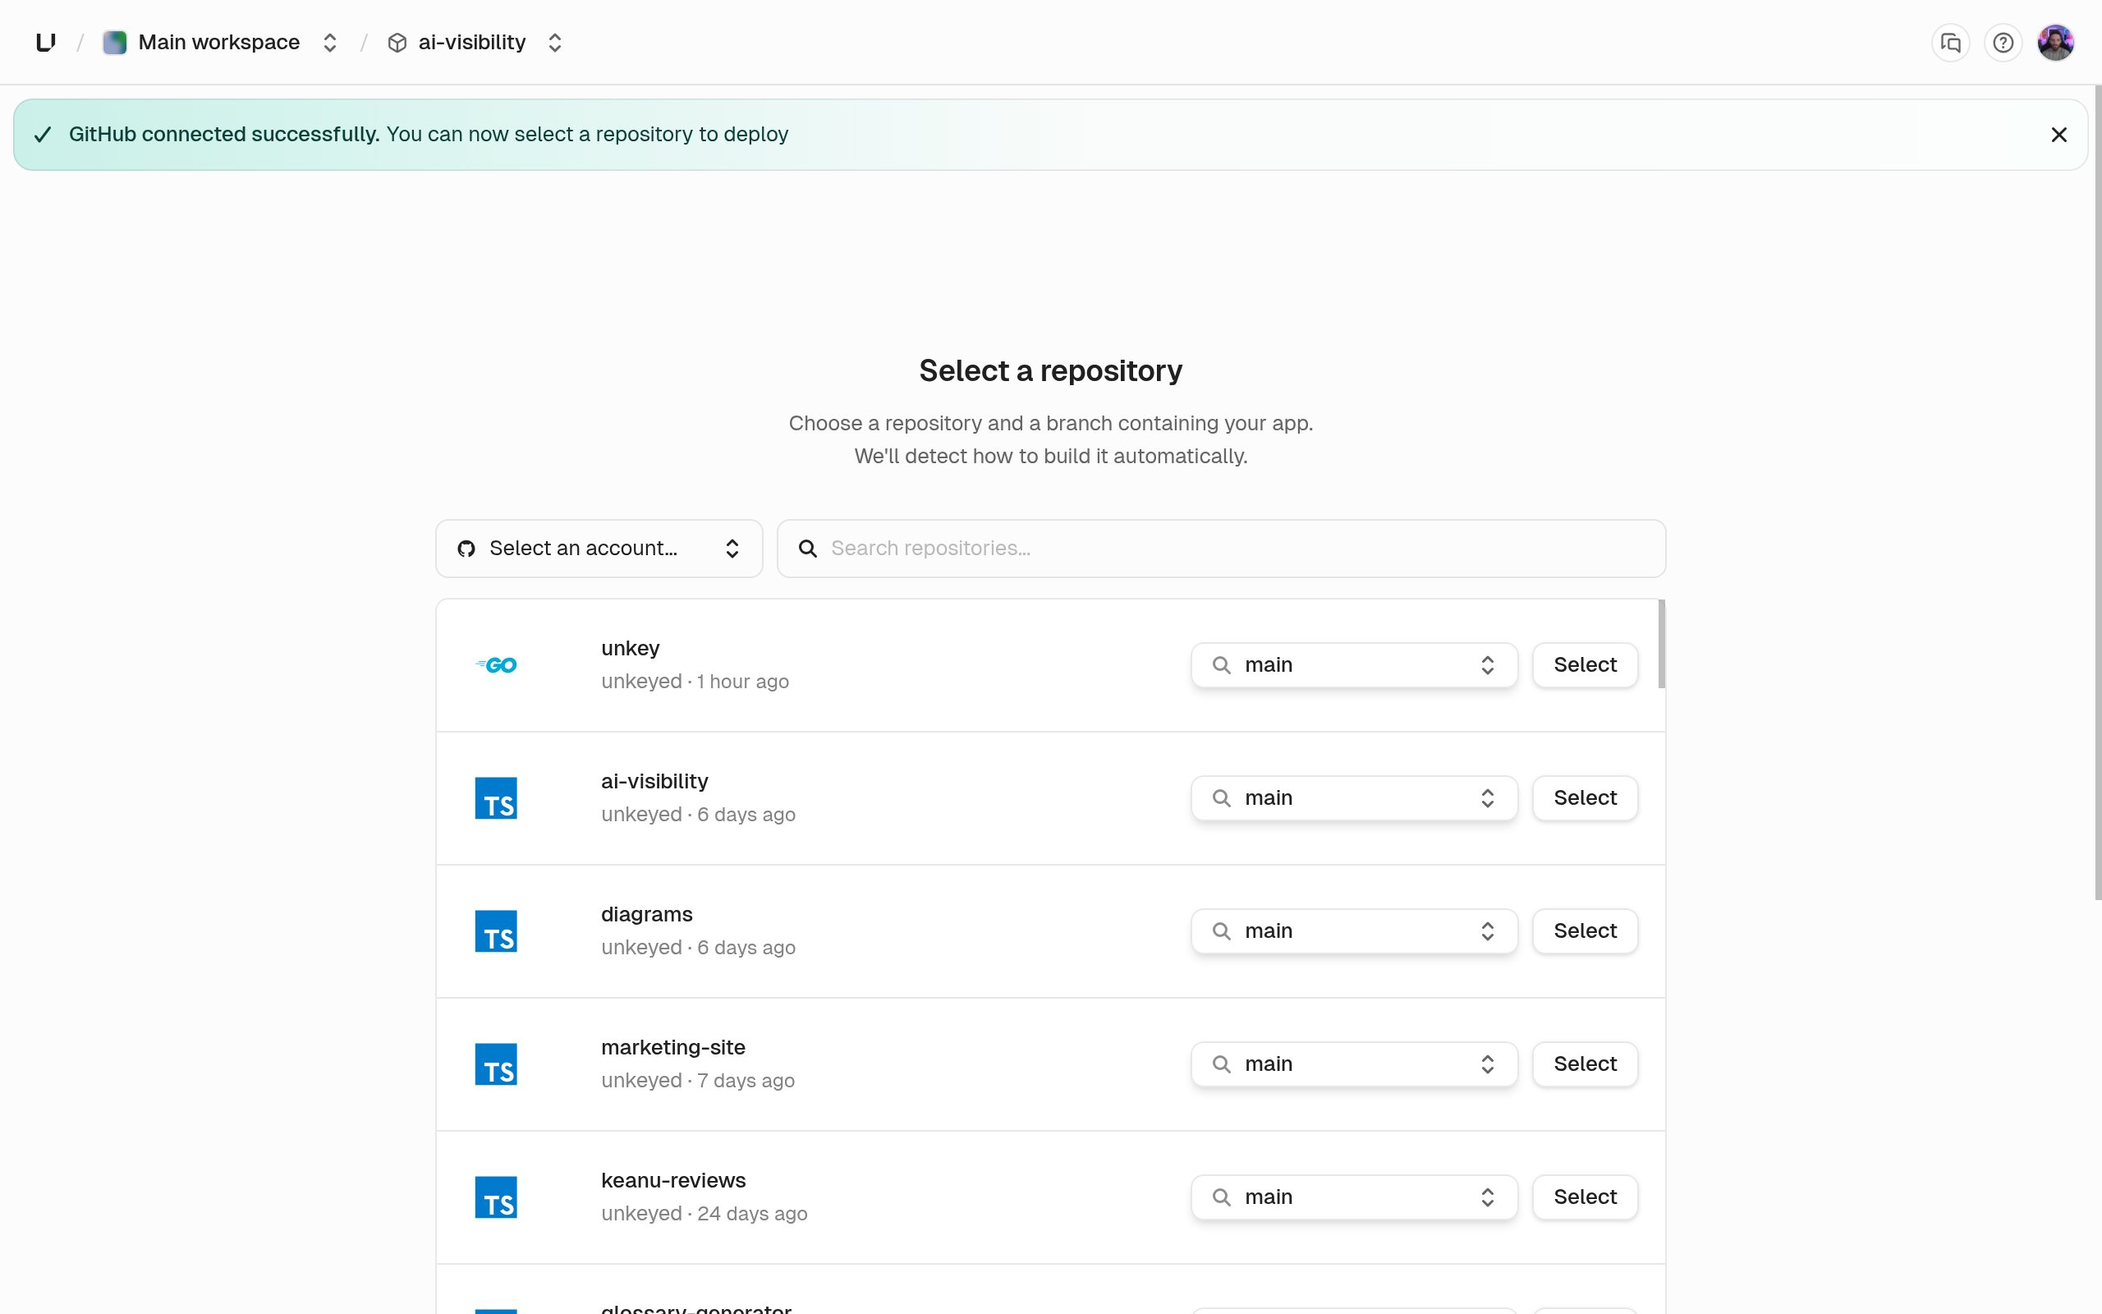The image size is (2102, 1314).
Task: Open branch dropdown for keanu-reviews repository
Action: [1354, 1197]
